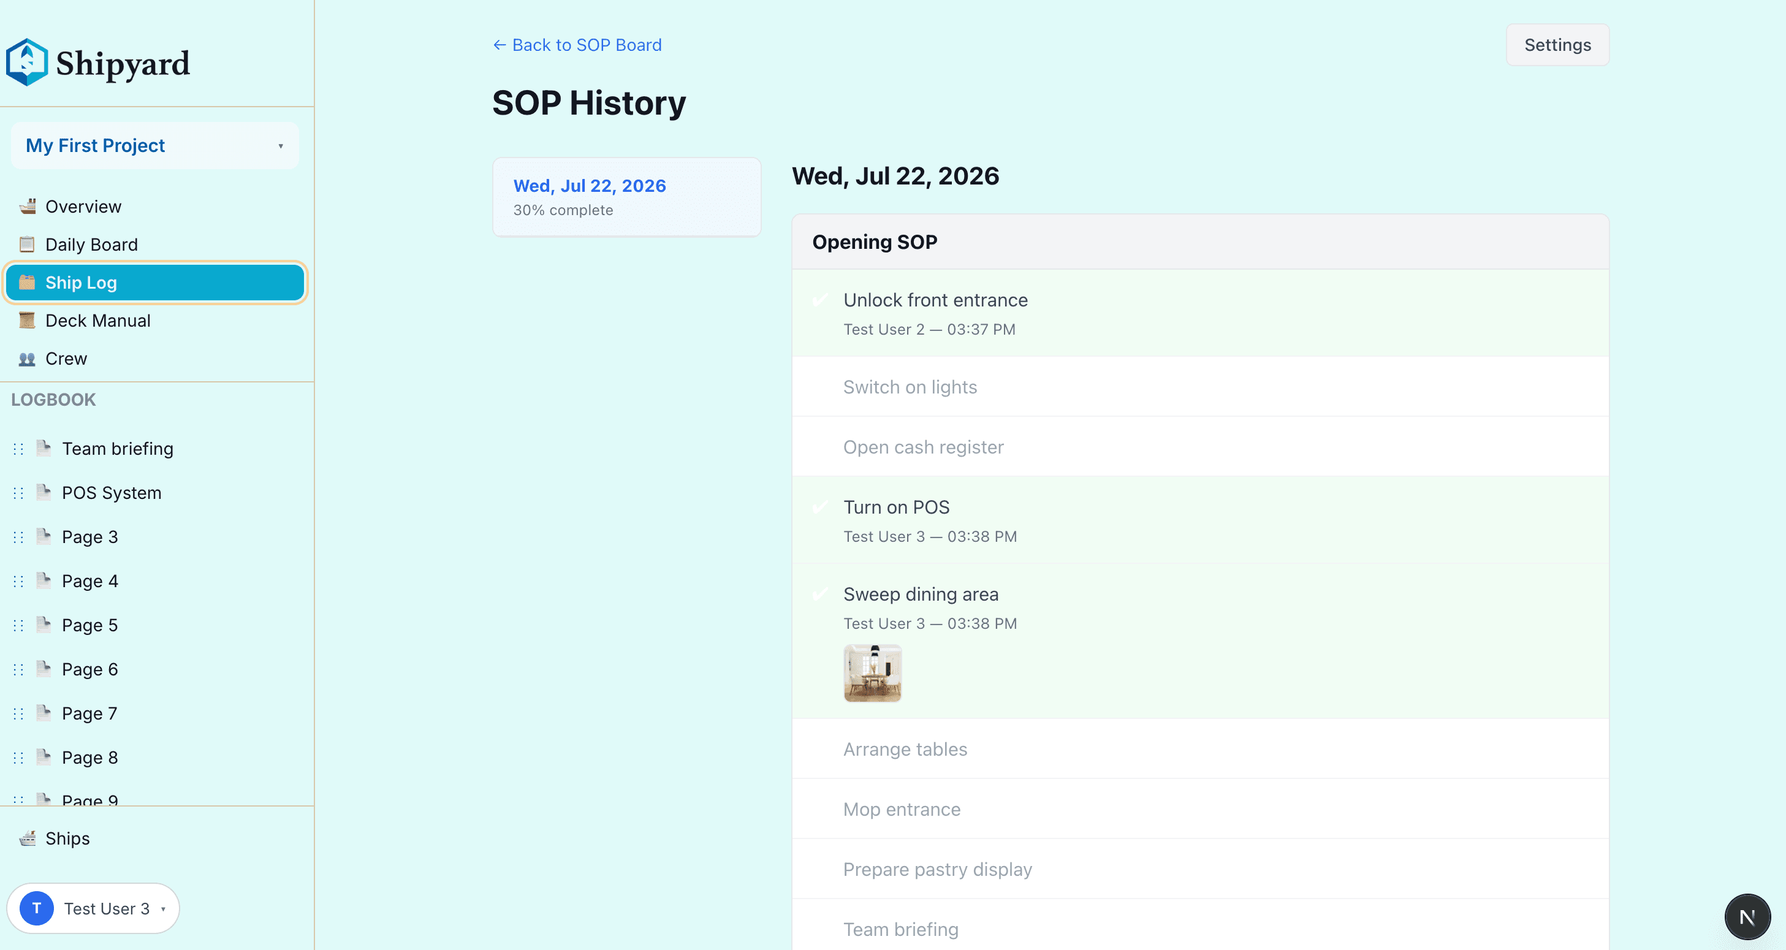Click the Open cash register task
1786x950 pixels.
[x=1200, y=447]
